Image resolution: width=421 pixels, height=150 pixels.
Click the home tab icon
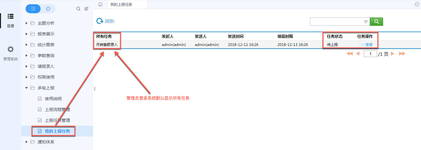pyautogui.click(x=101, y=4)
